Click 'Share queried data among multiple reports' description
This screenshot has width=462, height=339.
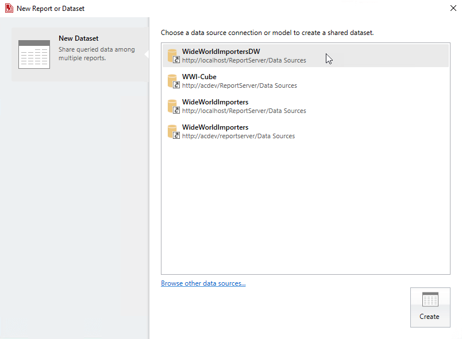[97, 54]
